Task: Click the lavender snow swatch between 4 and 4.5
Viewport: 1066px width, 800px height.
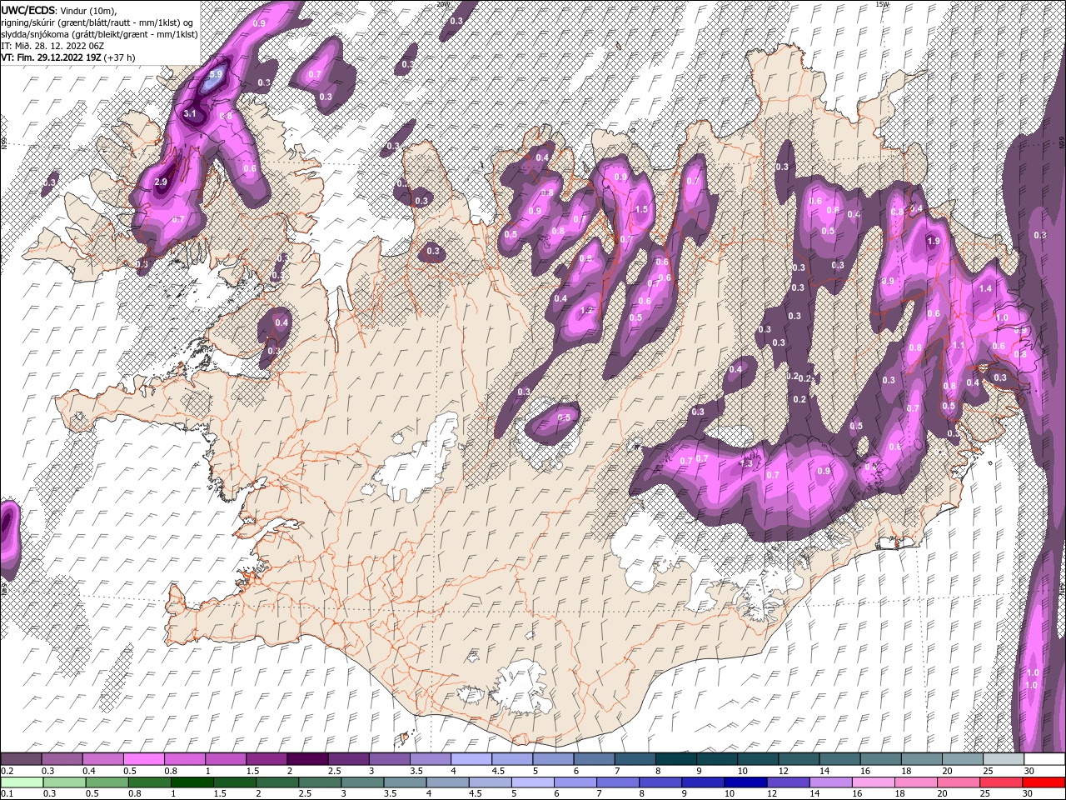Action: [471, 759]
